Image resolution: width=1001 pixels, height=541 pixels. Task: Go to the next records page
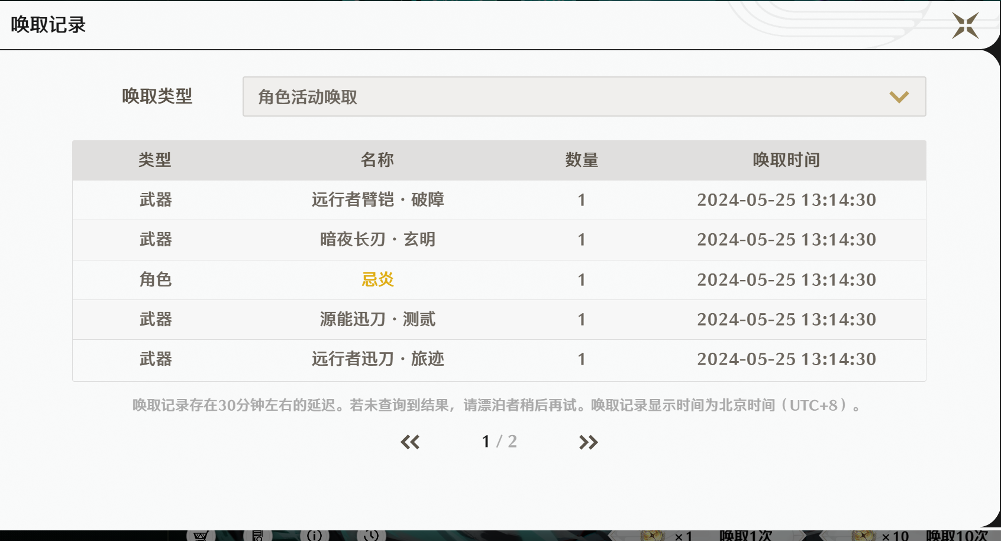click(587, 442)
